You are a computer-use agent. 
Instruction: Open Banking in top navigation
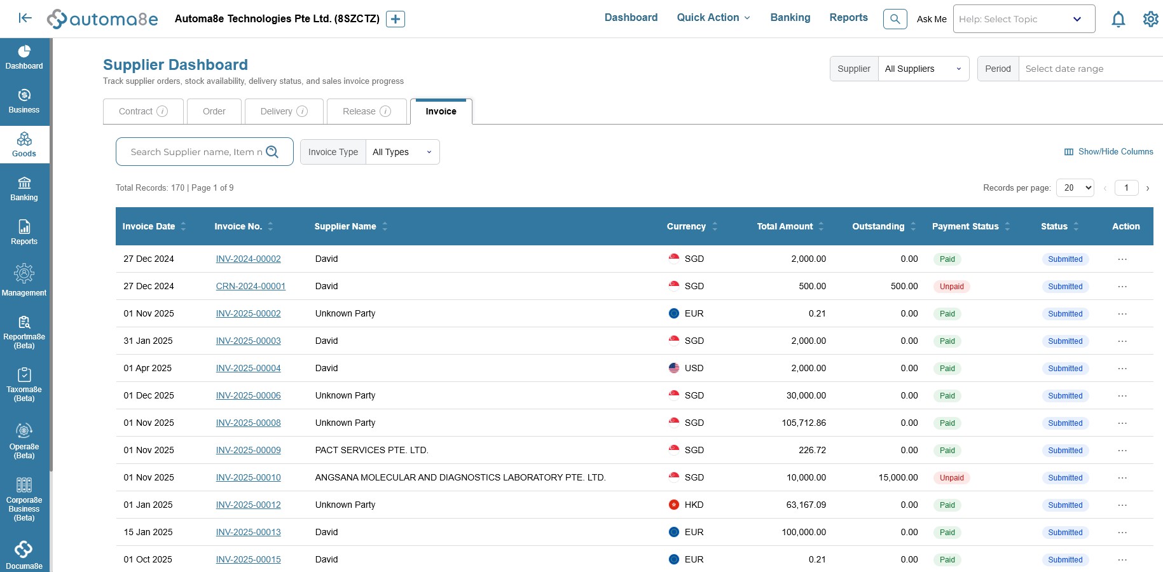pos(790,18)
